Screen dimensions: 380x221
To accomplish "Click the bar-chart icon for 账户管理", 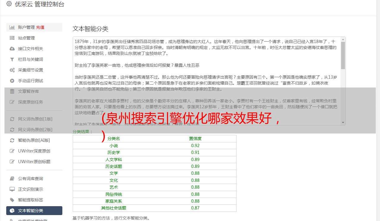I will [12, 27].
